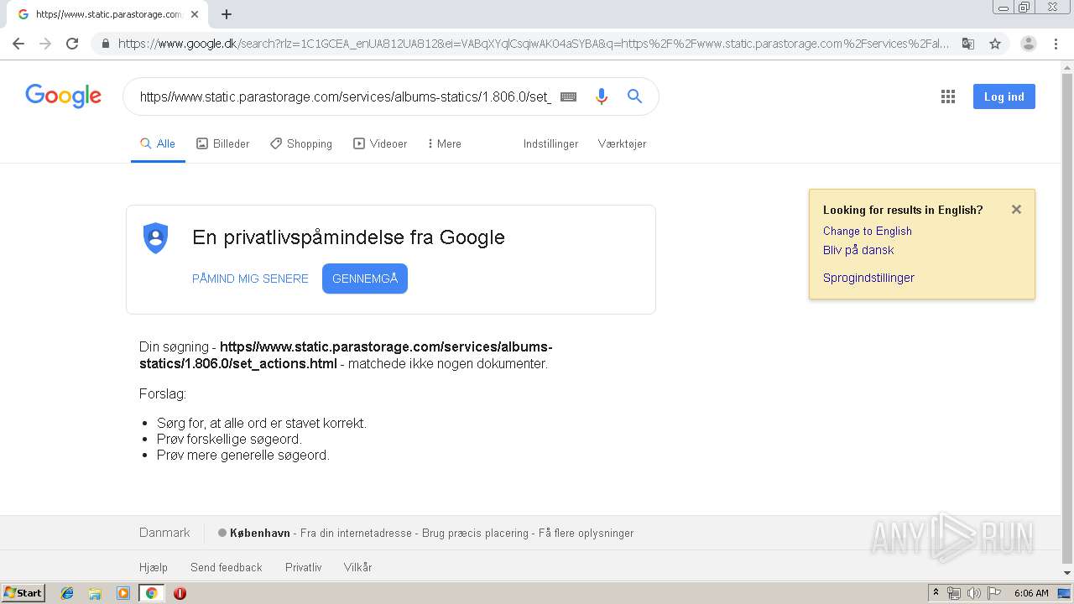Dismiss the English results notice
This screenshot has height=604, width=1074.
tap(1016, 210)
